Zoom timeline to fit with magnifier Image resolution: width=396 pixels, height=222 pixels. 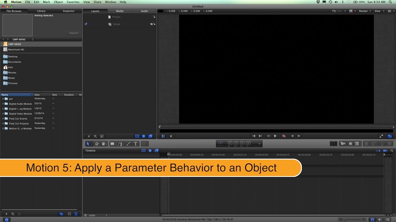pyautogui.click(x=392, y=151)
